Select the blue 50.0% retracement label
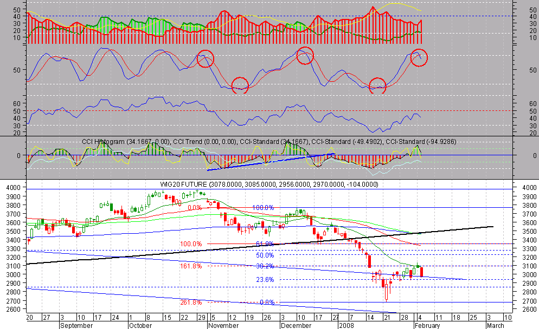 click(265, 255)
